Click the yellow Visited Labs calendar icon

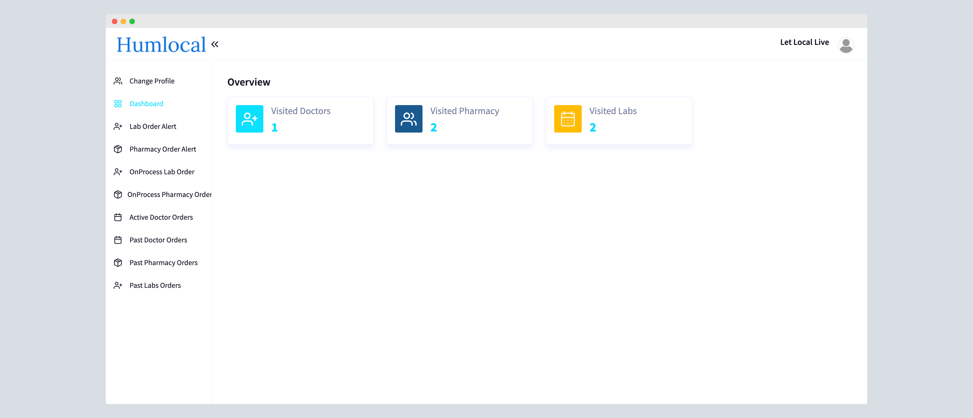pos(568,119)
